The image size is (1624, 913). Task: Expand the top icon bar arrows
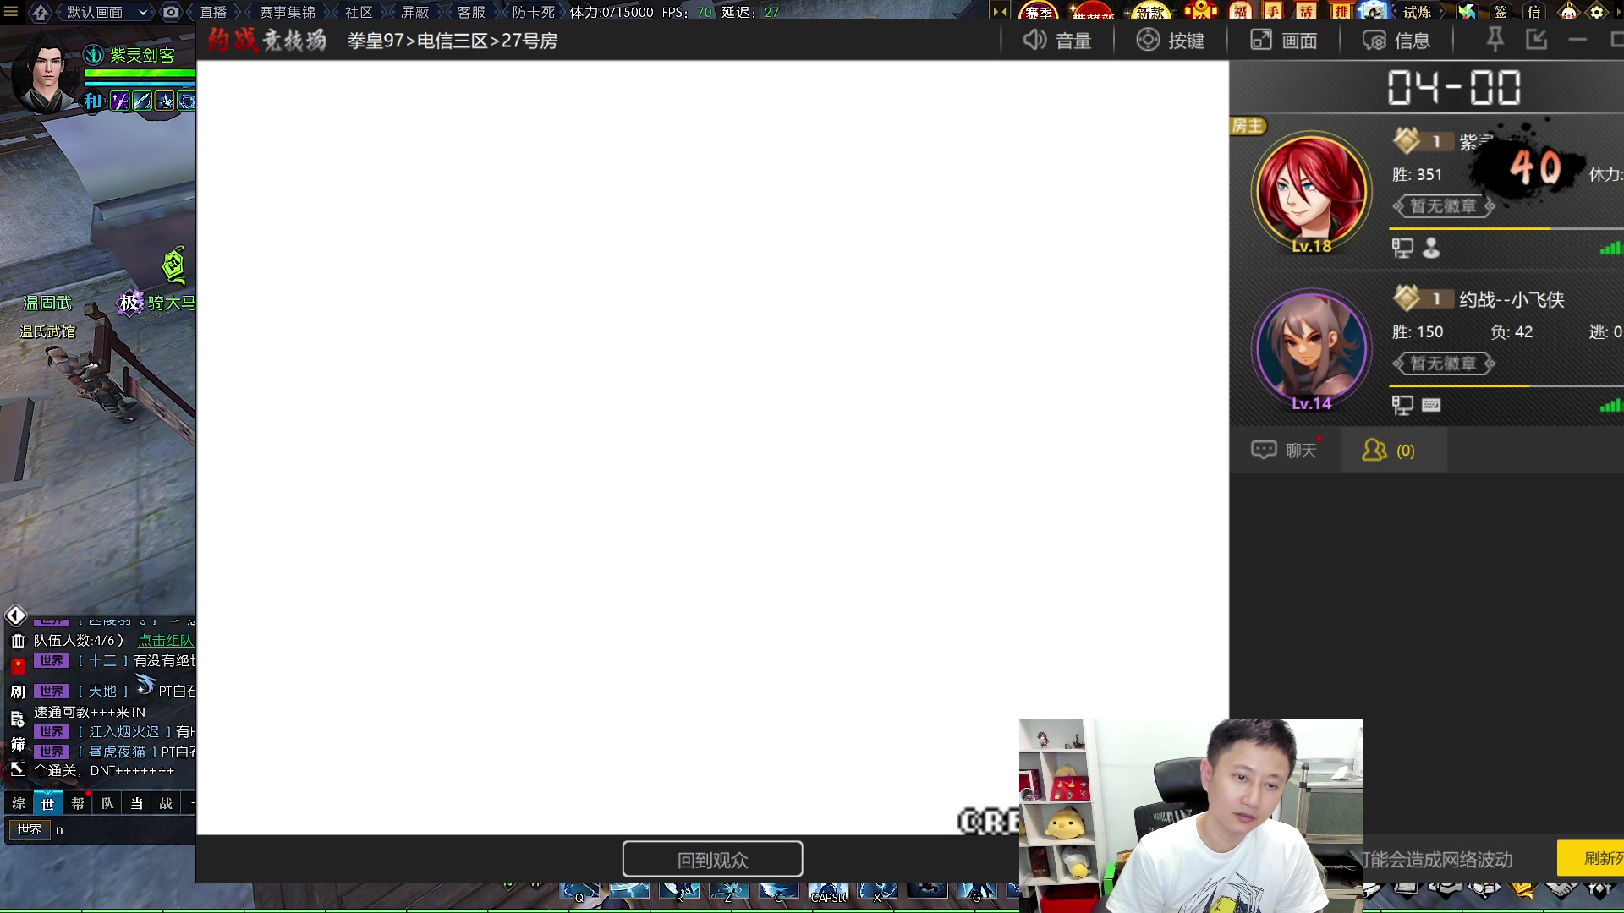click(1000, 12)
